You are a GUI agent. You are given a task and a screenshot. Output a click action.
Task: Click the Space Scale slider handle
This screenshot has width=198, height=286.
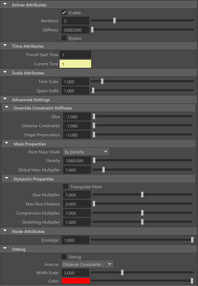[x=93, y=90]
